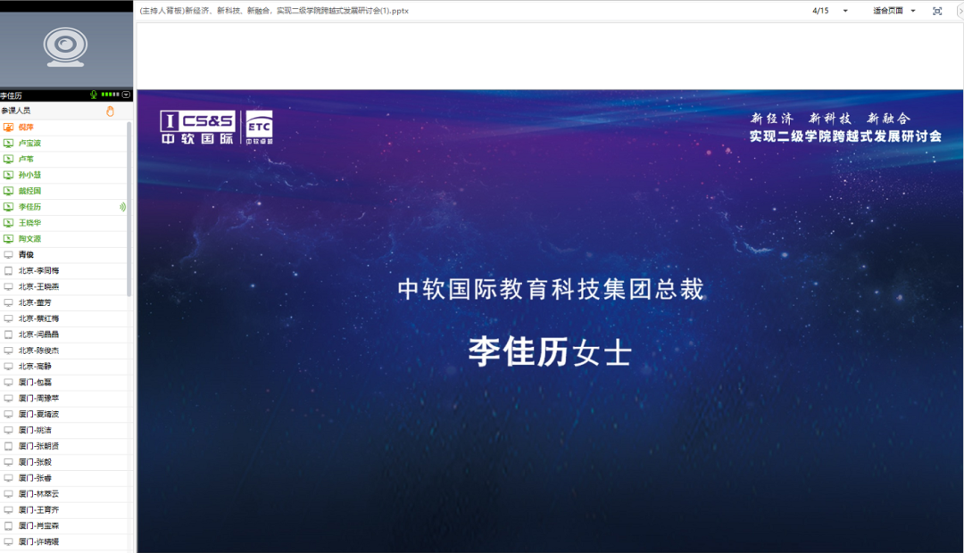Select participant name 陶文源
964x553 pixels.
(x=29, y=239)
